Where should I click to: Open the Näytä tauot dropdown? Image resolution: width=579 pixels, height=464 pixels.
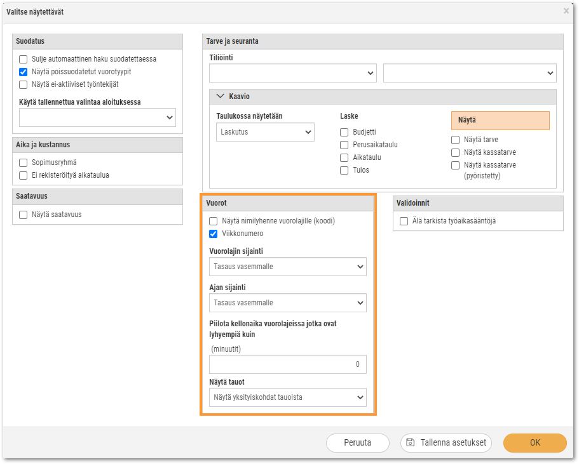[288, 397]
